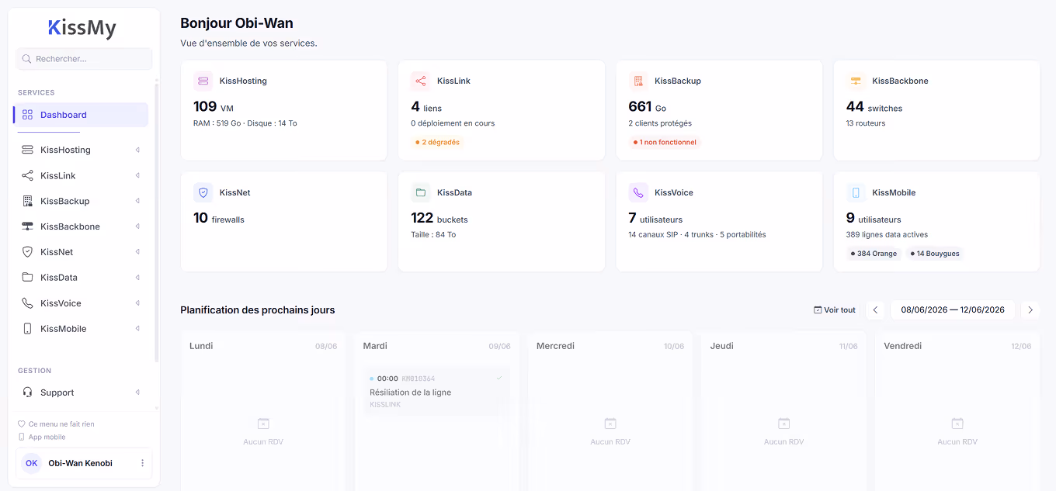This screenshot has width=1056, height=491.
Task: Open KissBackup in the sidebar menu
Action: point(81,201)
